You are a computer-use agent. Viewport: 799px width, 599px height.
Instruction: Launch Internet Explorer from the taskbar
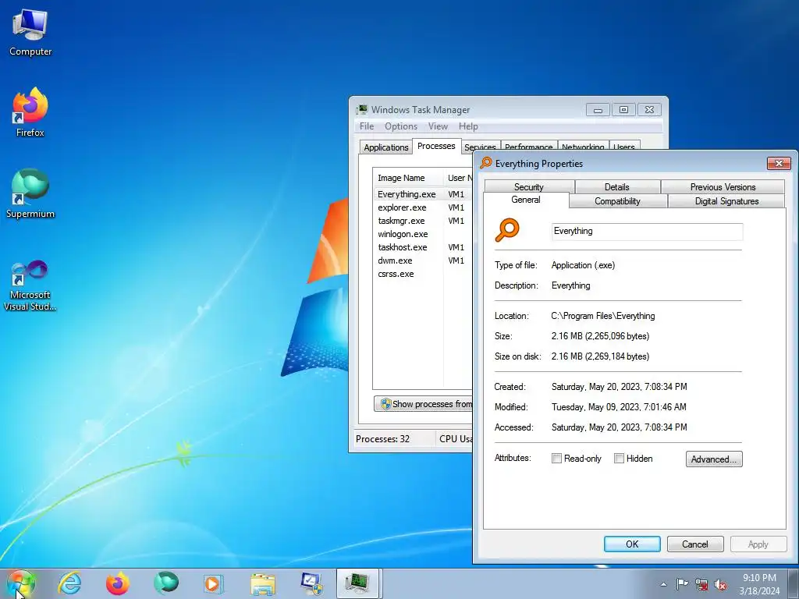69,583
